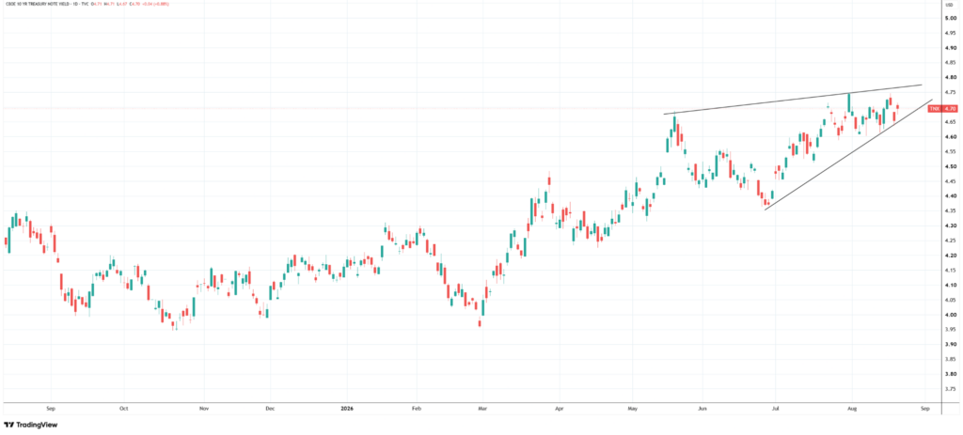Click the 3.85 price axis label
Image resolution: width=963 pixels, height=435 pixels.
[x=950, y=360]
